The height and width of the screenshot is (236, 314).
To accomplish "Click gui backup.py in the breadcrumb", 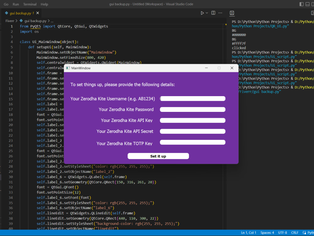I will (35, 21).
